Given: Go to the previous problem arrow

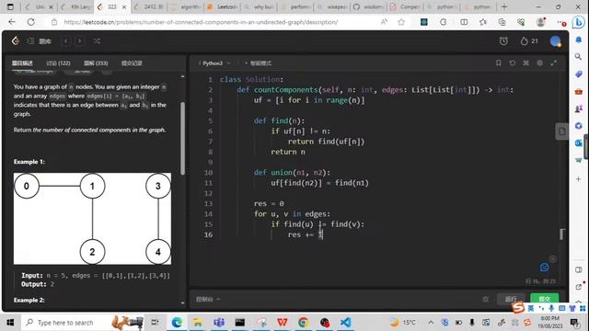Looking at the screenshot, I should 66,40.
